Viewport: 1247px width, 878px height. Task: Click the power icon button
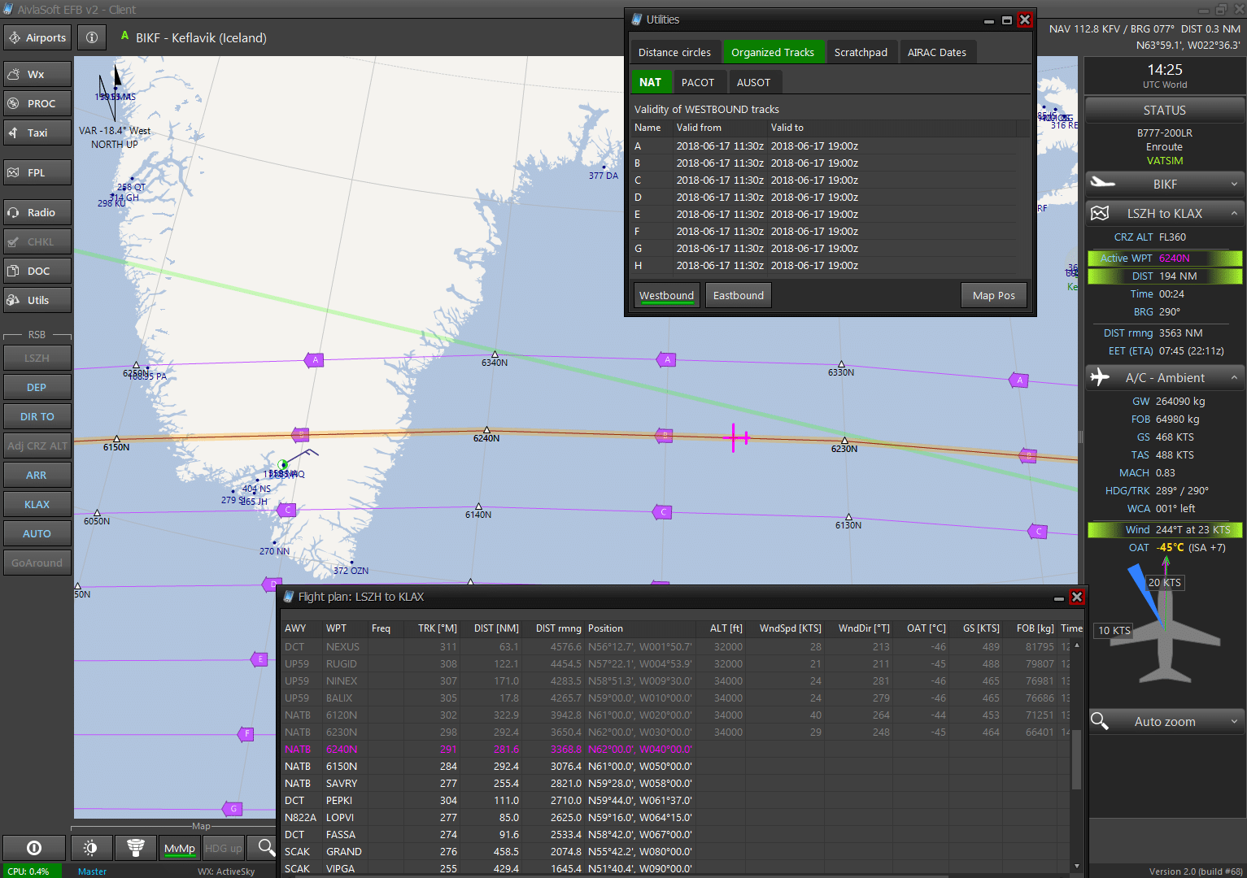[34, 848]
